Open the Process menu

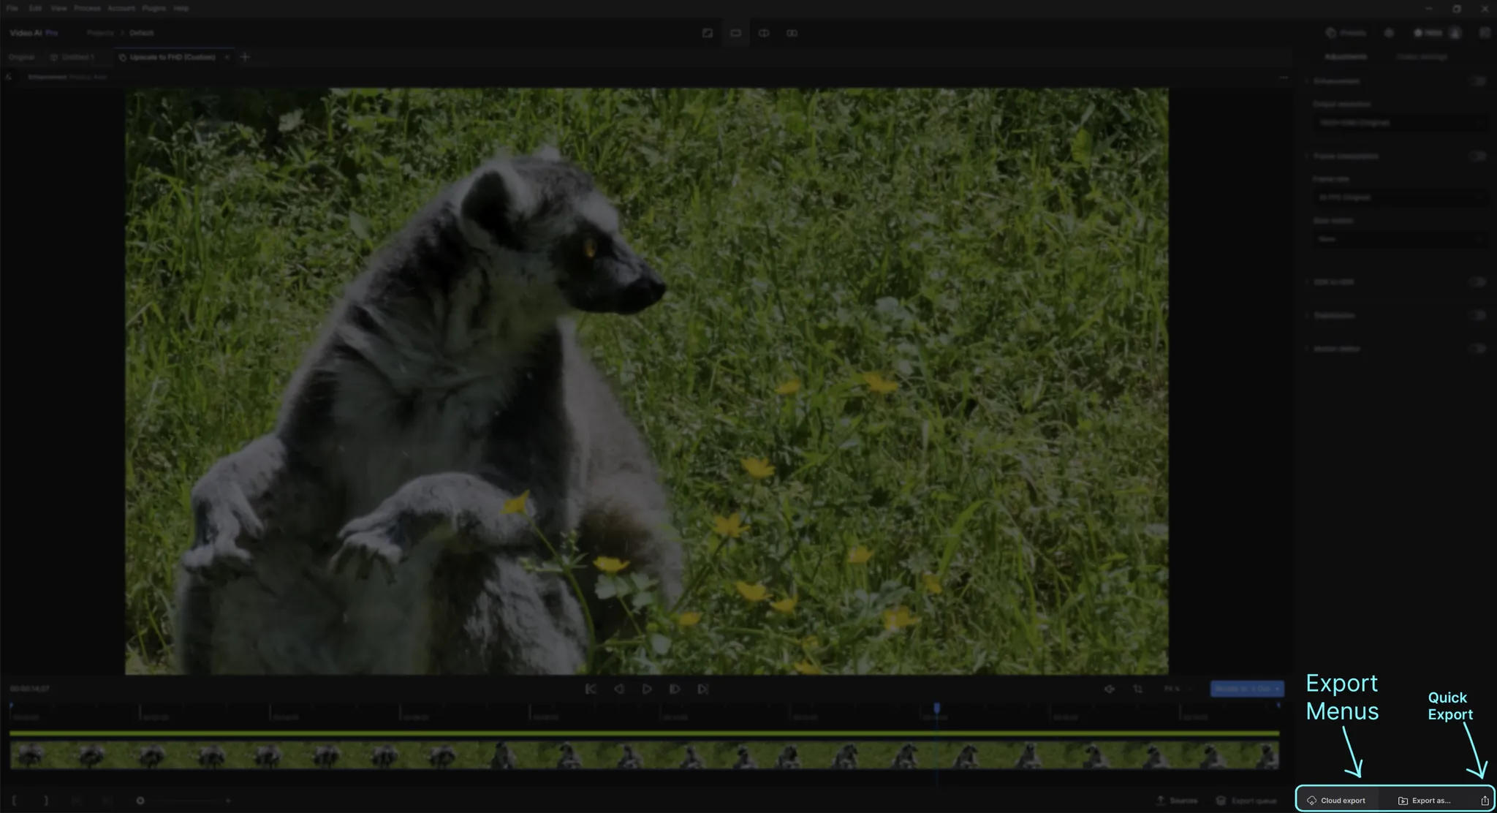87,8
